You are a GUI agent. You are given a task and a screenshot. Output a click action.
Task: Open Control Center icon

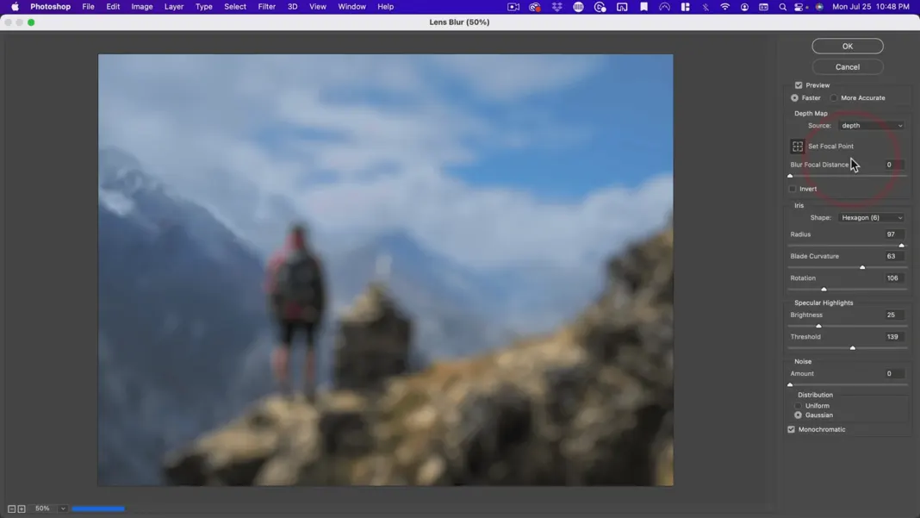[799, 6]
